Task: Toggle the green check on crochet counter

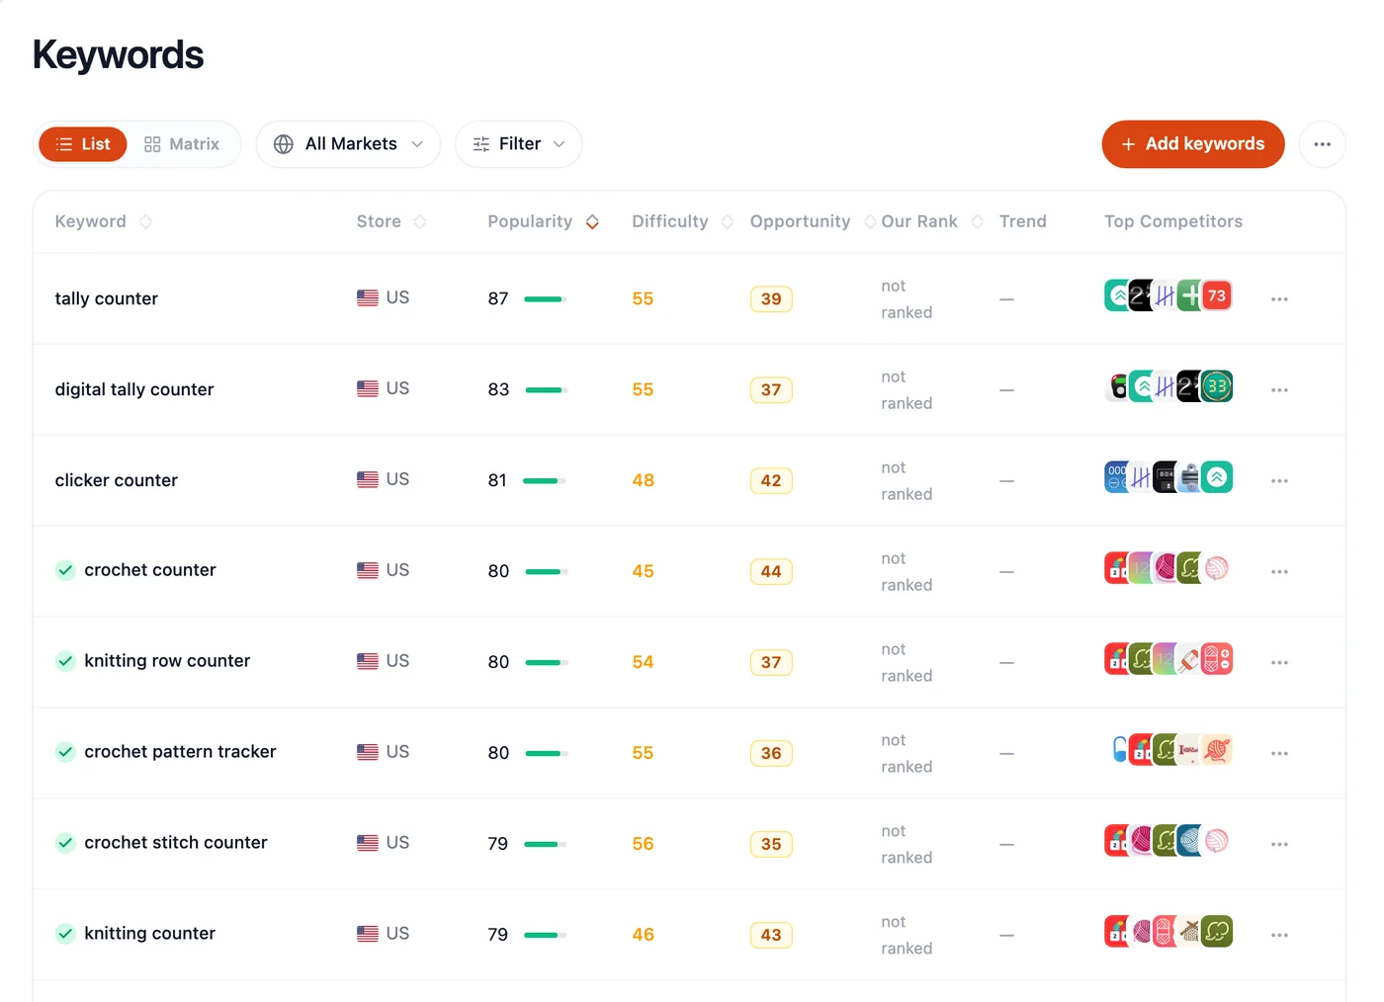Action: 65,570
